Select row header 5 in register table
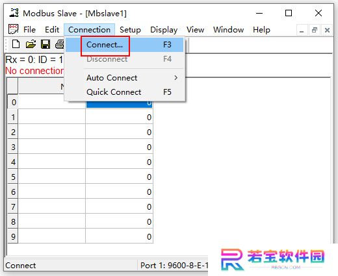 click(13, 177)
